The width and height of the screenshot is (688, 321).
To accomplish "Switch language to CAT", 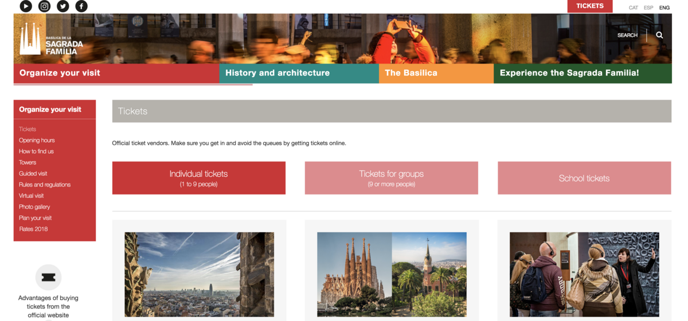I will 634,7.
